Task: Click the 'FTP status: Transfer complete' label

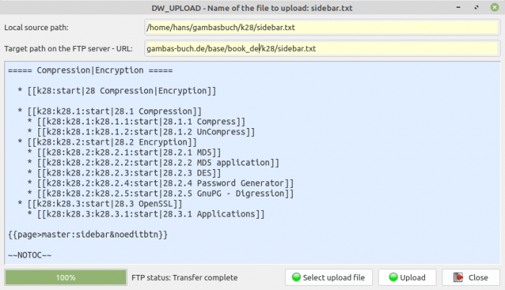Action: [x=184, y=278]
